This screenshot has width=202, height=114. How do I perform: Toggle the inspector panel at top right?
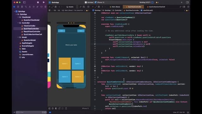pyautogui.click(x=187, y=2)
